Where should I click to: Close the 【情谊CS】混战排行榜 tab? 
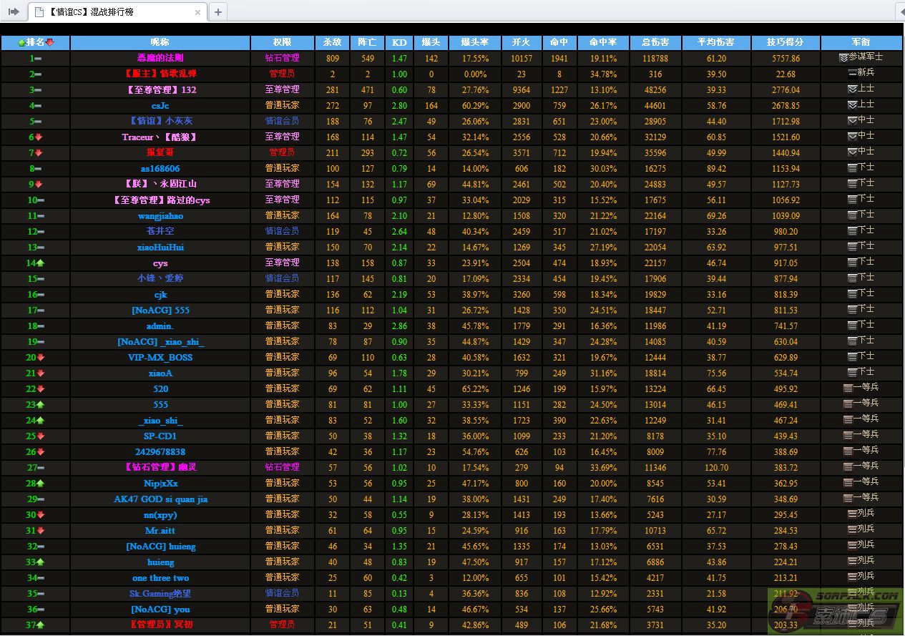tap(198, 12)
